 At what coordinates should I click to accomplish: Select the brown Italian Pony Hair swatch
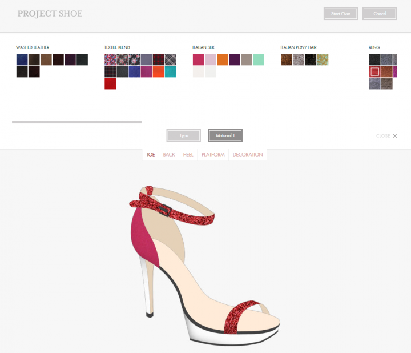tap(287, 60)
